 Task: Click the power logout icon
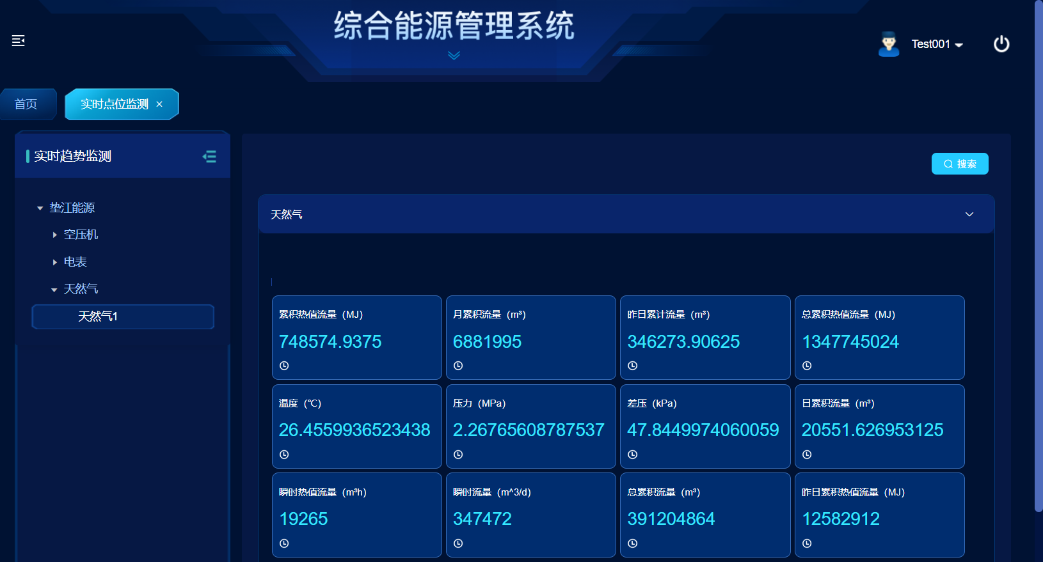[1001, 44]
